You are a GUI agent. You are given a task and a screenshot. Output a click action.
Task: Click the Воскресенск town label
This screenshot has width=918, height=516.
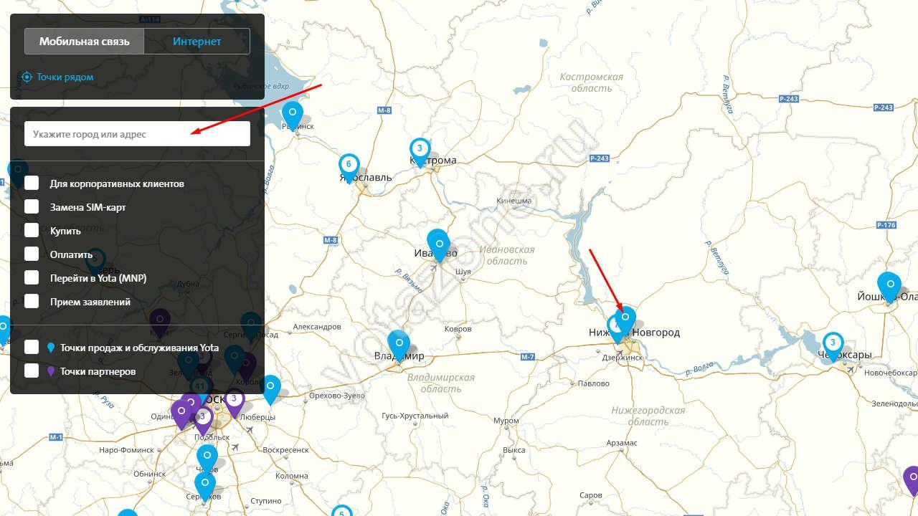(x=286, y=450)
